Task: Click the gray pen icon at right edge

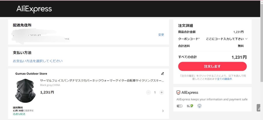Action: [259, 108]
